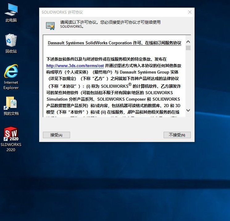
Task: Click the scrollbar down arrow in license text
Action: [188, 110]
